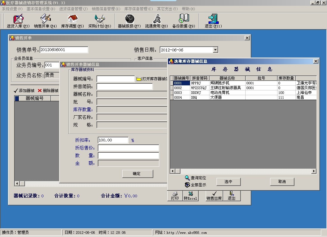Open the 销售日期 date dropdown
This screenshot has width=327, height=237.
(x=216, y=50)
